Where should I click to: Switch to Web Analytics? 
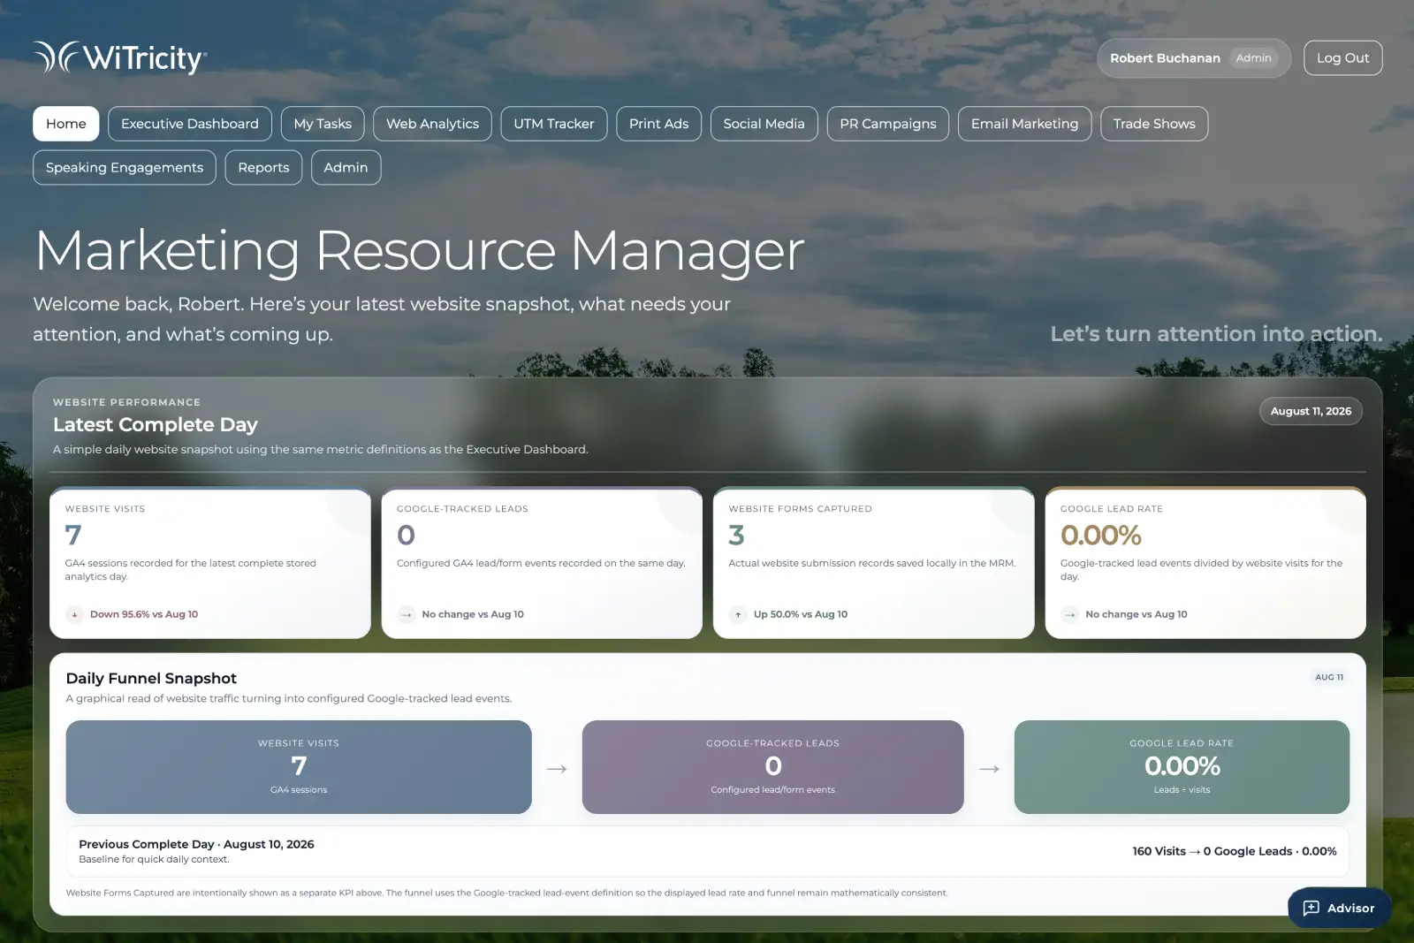coord(432,124)
